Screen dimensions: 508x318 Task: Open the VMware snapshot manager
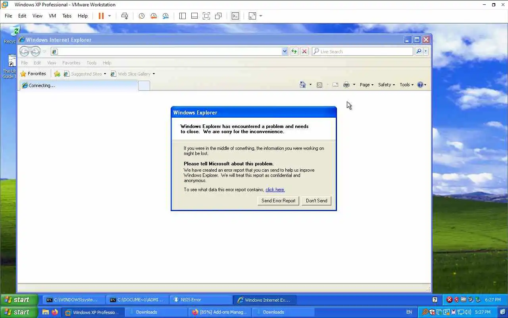pos(165,16)
